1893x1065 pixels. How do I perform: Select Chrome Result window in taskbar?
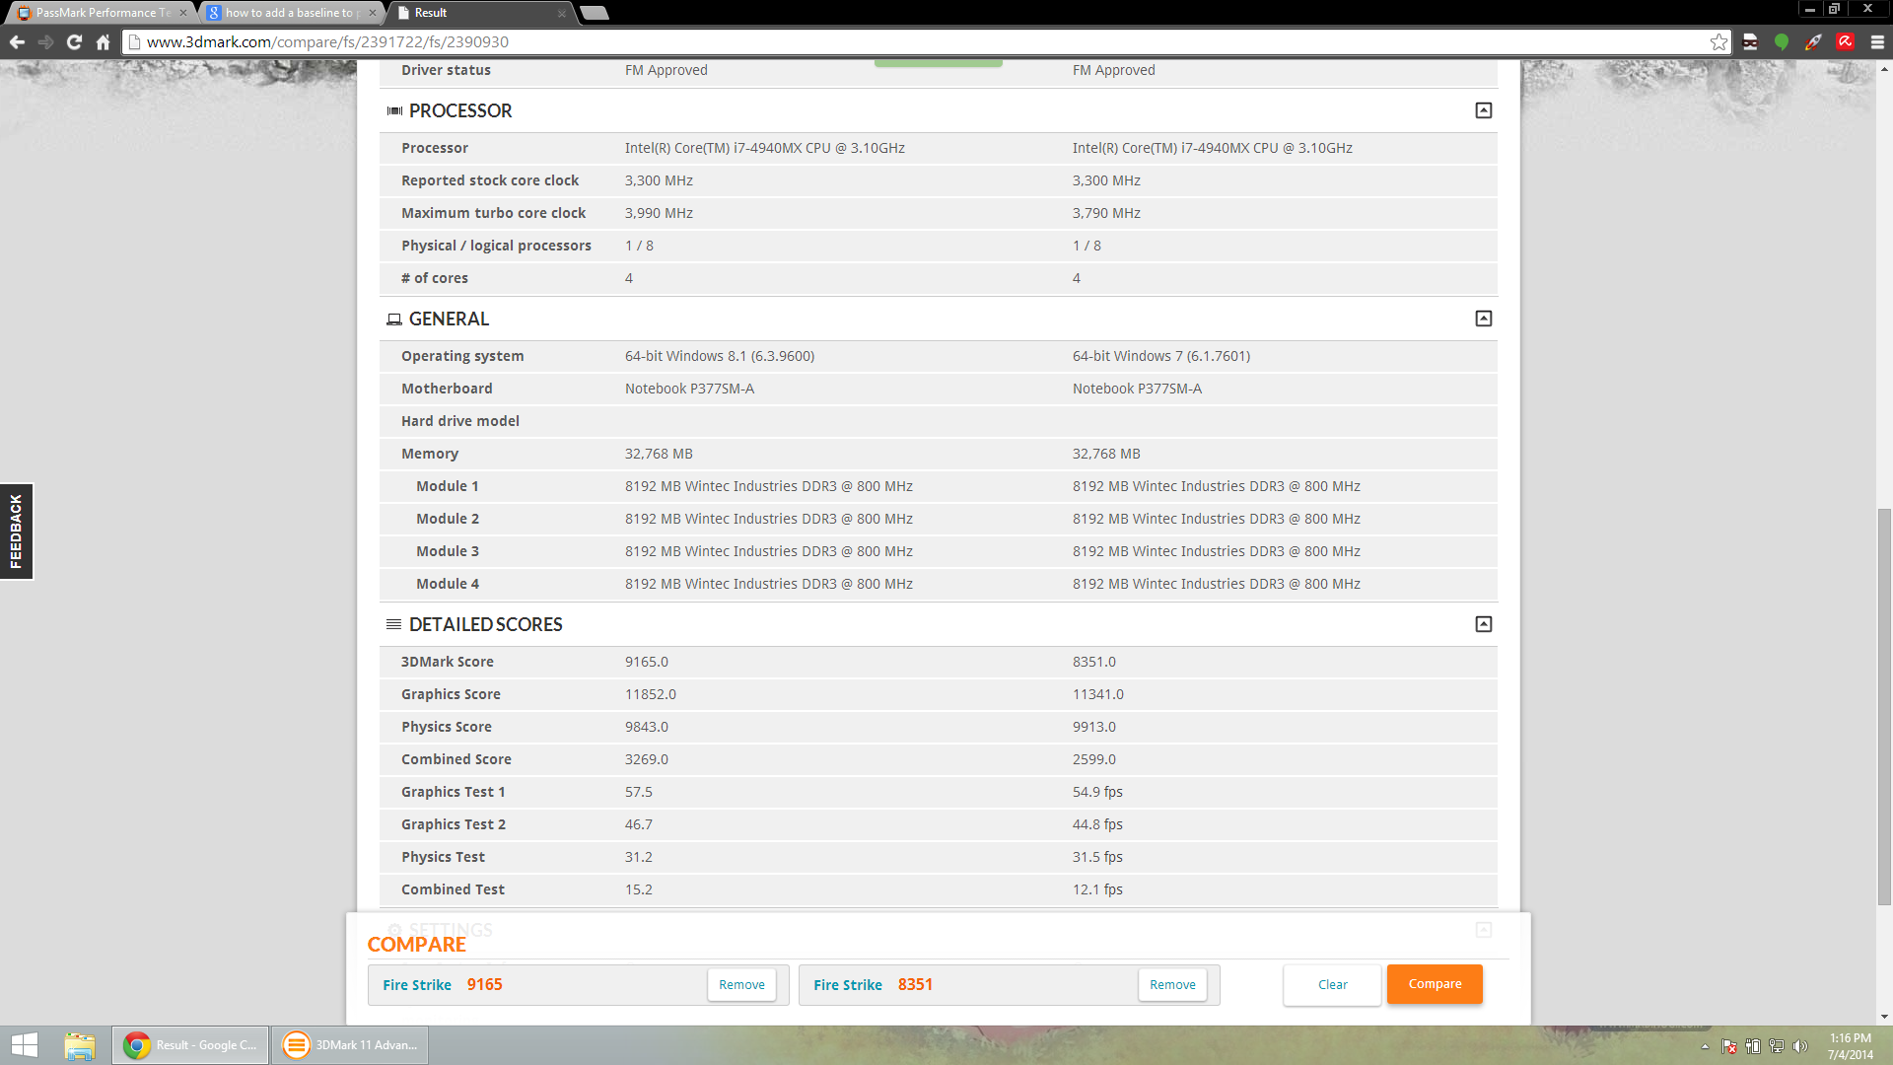190,1045
